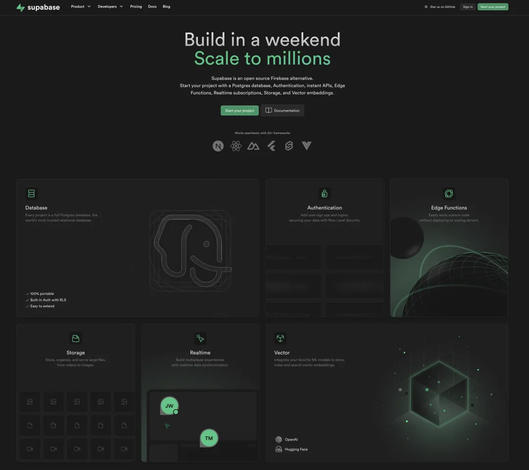Open the Realtime card title
The image size is (529, 470).
click(200, 353)
